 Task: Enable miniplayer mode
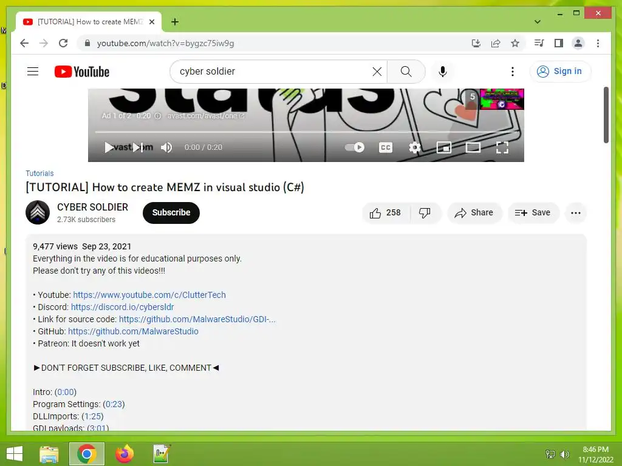pos(444,147)
